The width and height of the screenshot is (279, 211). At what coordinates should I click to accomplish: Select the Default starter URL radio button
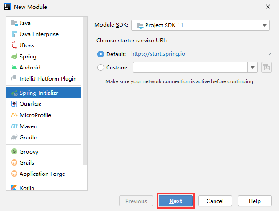(100, 54)
